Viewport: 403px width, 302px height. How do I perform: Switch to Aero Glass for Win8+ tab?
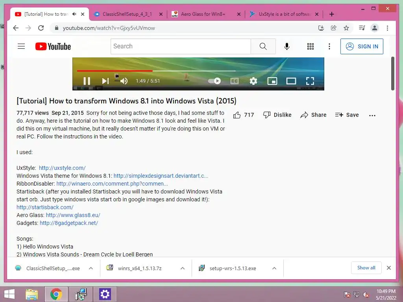pos(203,14)
